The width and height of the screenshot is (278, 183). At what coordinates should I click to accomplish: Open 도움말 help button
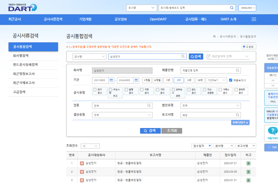pos(249,47)
